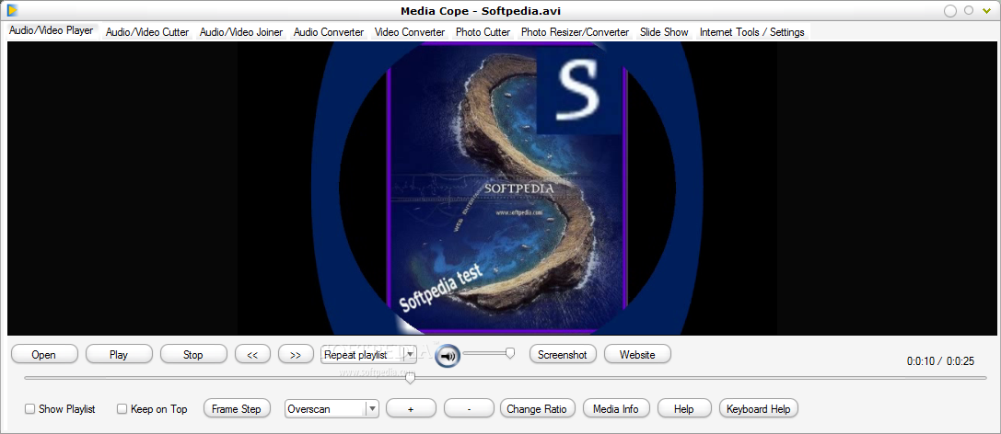Screen dimensions: 1001x434
Task: Start playback with the Play button
Action: click(119, 354)
